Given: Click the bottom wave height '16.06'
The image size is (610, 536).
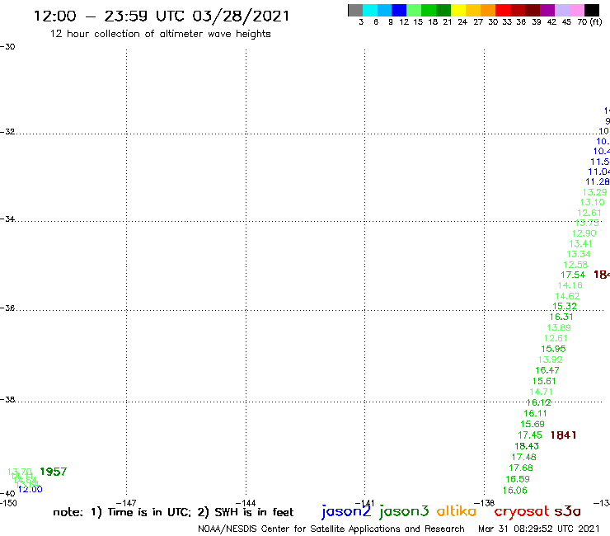Looking at the screenshot, I should click(514, 491).
